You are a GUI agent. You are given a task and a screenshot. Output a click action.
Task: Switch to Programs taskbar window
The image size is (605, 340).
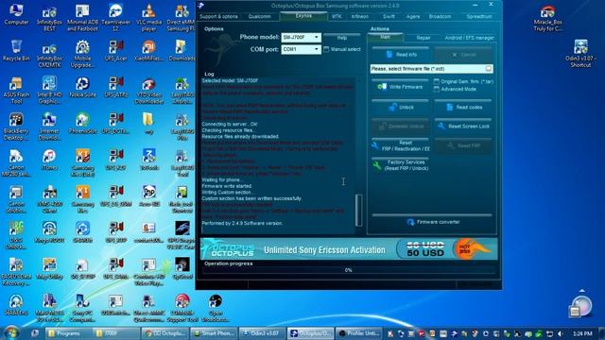68,333
